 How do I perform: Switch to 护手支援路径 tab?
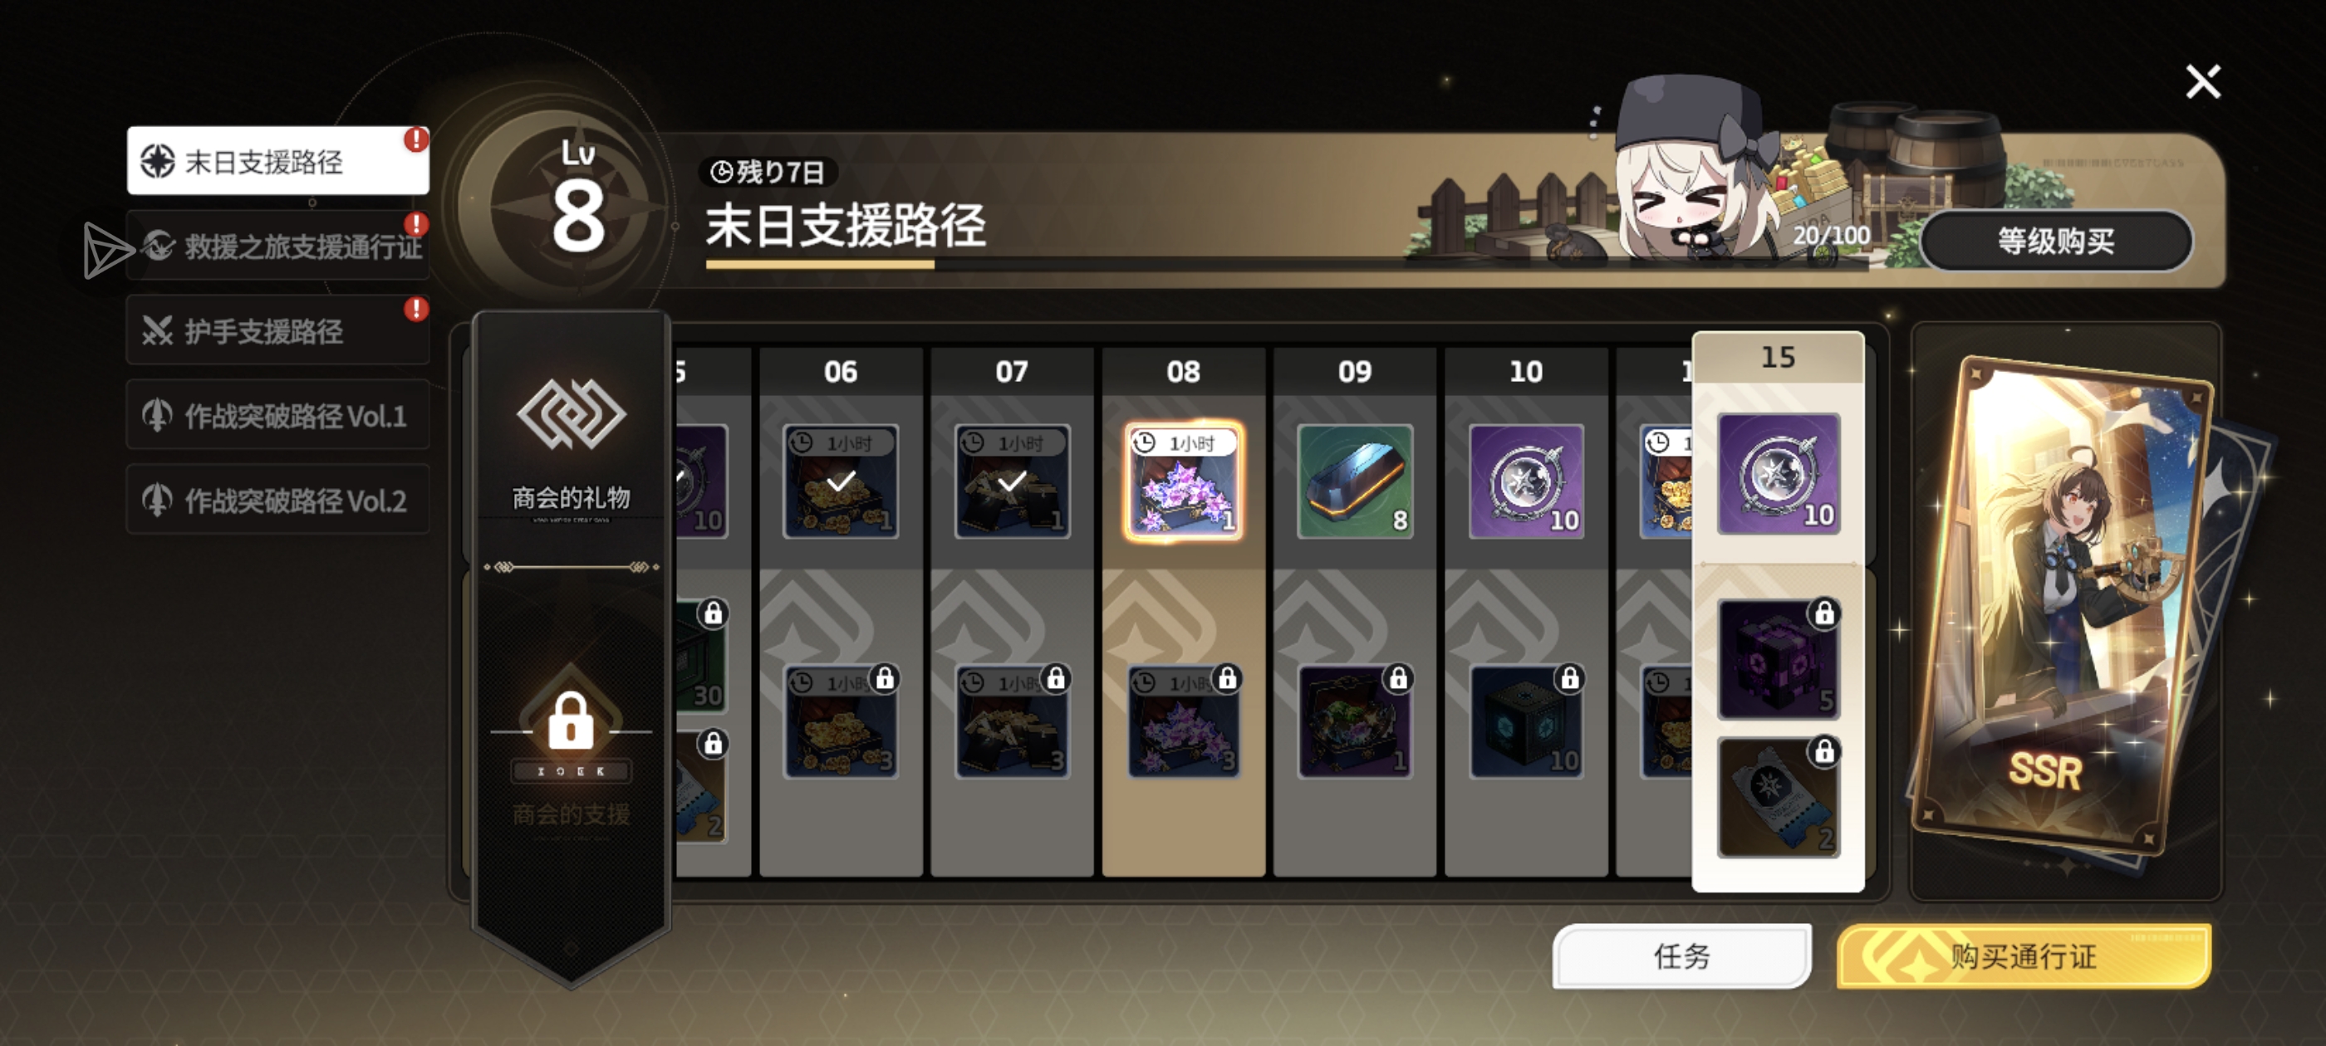(277, 330)
